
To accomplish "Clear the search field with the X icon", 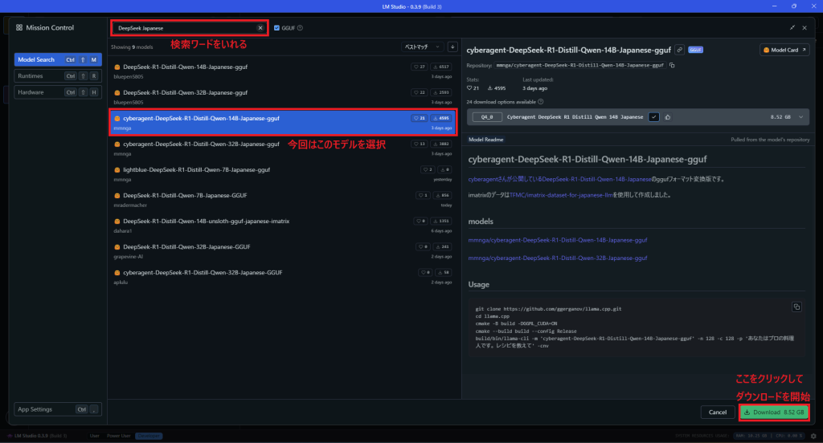I will tap(260, 28).
